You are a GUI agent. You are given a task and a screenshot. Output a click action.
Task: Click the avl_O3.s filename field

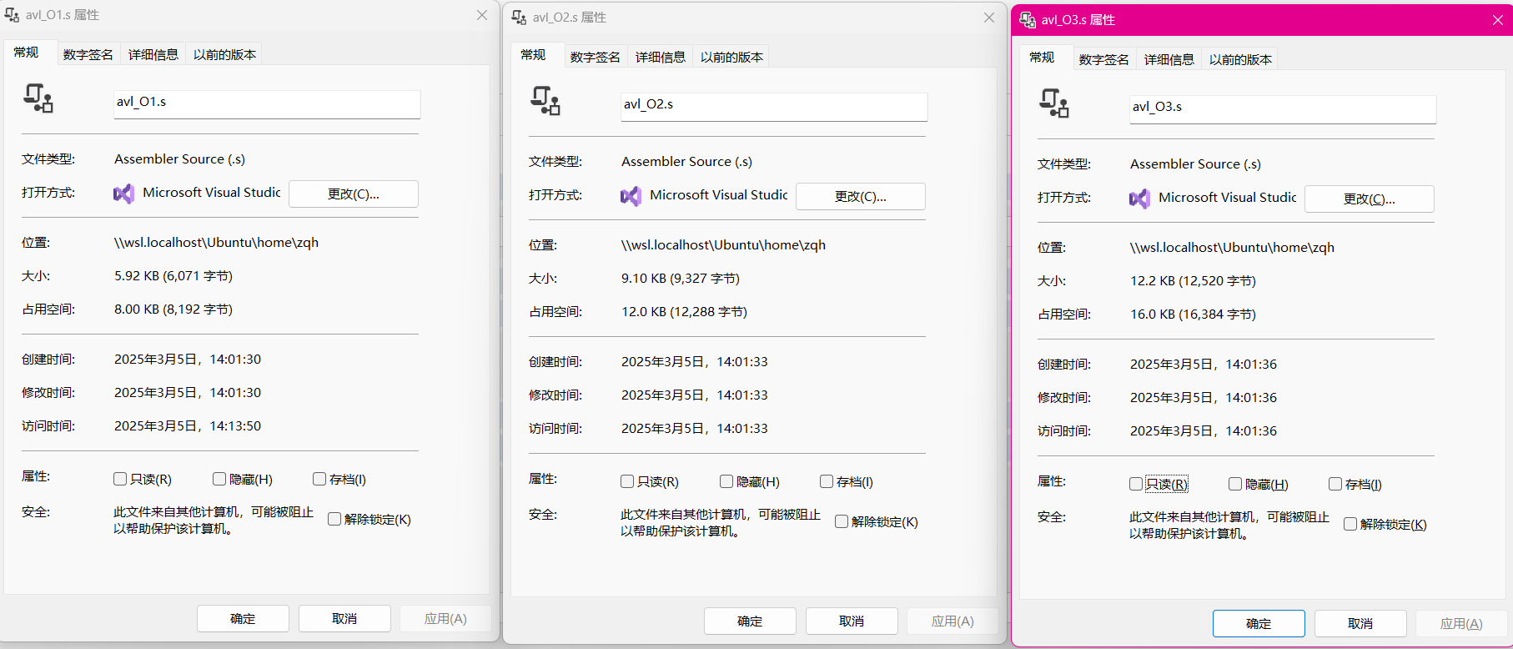tap(1283, 108)
